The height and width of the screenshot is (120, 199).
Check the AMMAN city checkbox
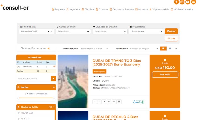coord(19,119)
